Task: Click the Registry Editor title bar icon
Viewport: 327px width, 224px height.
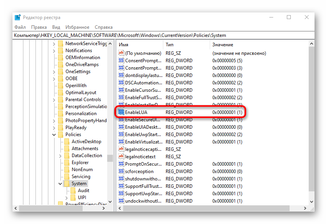Action: pyautogui.click(x=18, y=17)
